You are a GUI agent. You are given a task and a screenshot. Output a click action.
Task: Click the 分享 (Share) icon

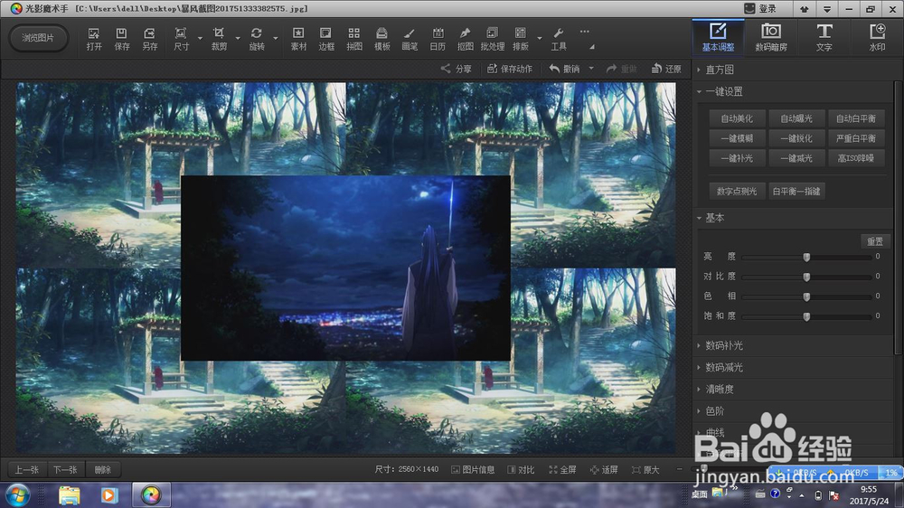[456, 69]
